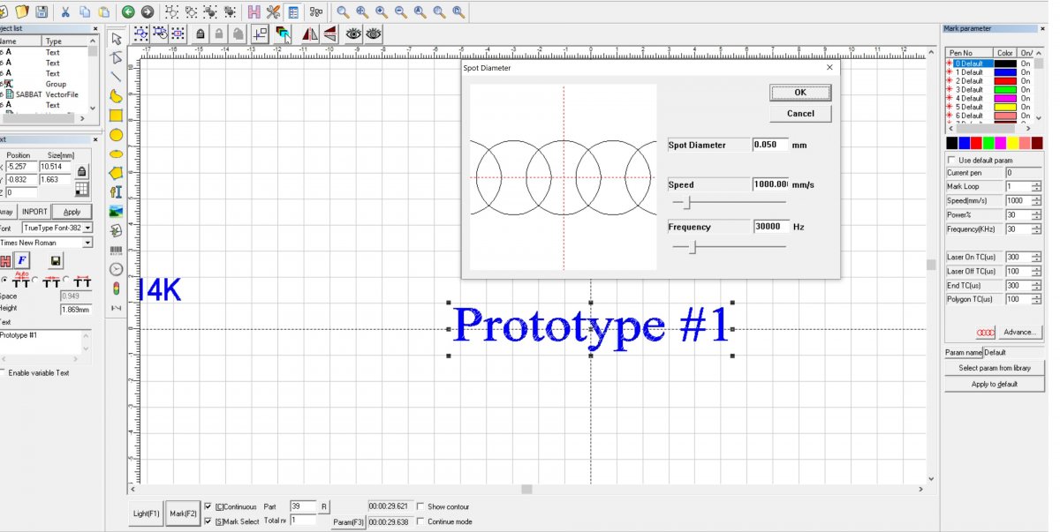Image resolution: width=1060 pixels, height=532 pixels.
Task: Click the Mark(F2) button
Action: point(183,513)
